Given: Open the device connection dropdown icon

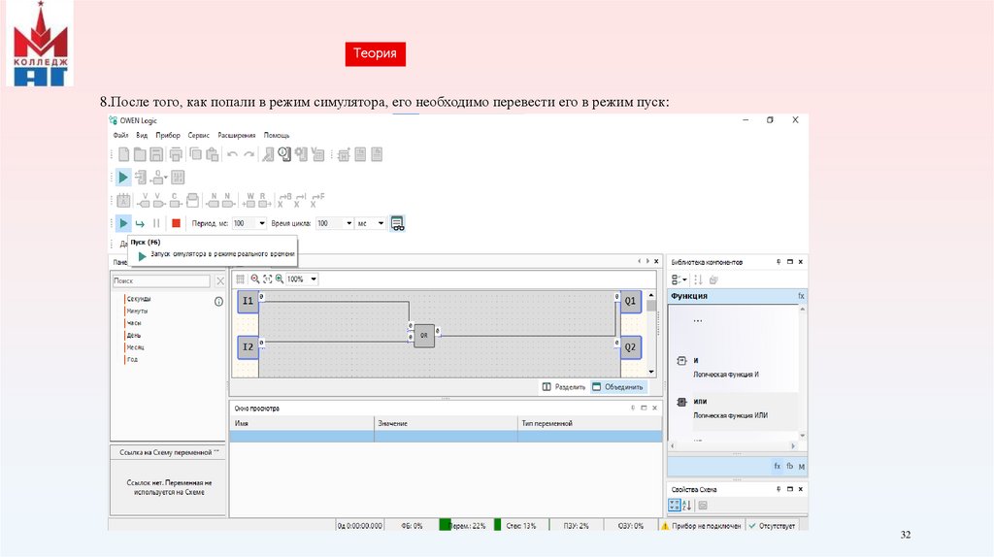Looking at the screenshot, I should 159,178.
